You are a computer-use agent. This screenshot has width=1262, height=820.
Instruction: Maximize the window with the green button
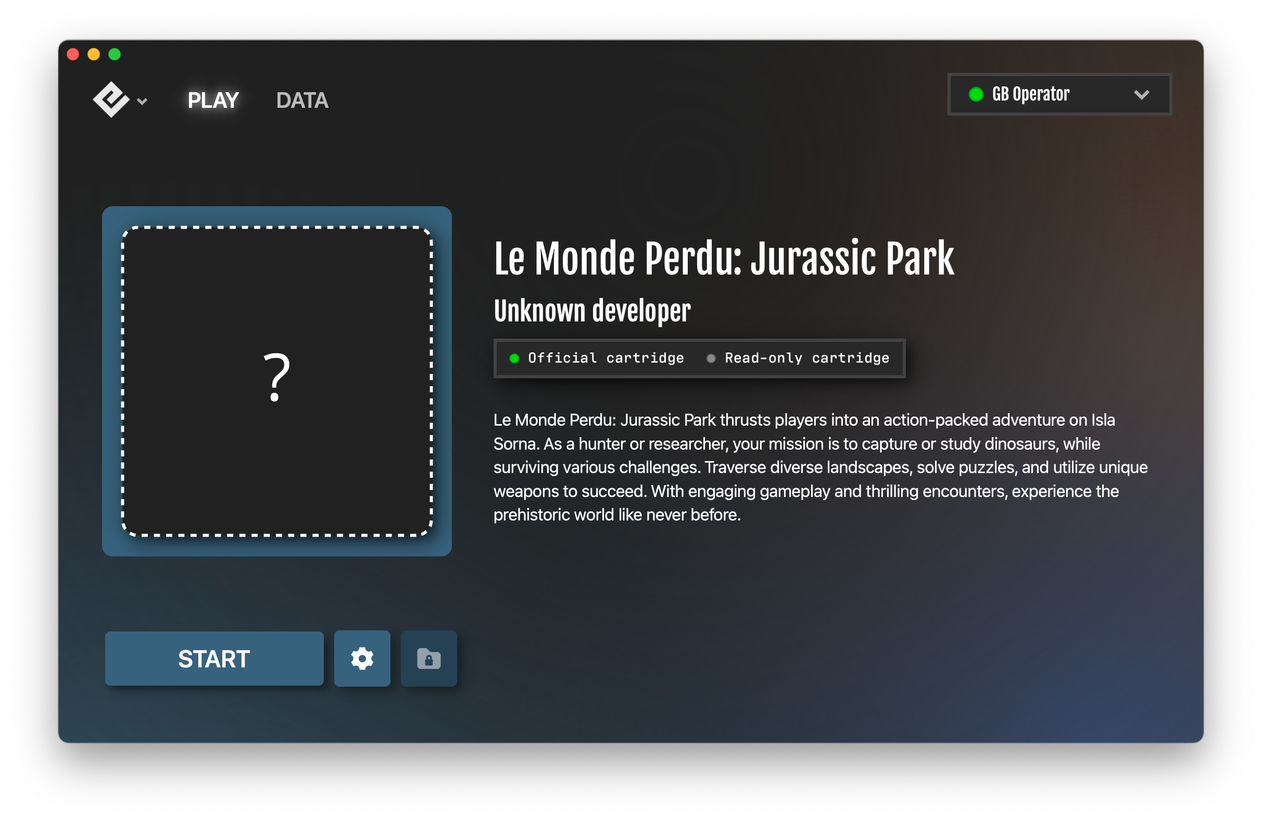point(115,54)
